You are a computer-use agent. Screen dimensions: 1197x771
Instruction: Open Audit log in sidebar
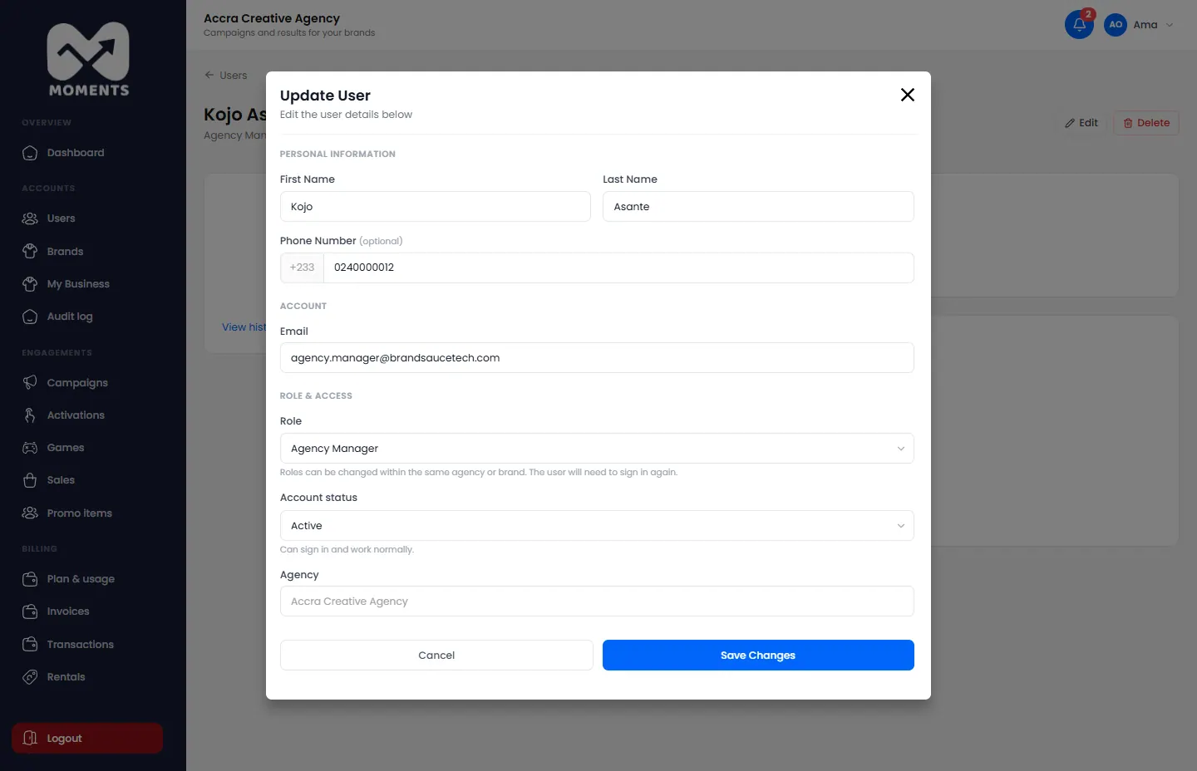70,317
